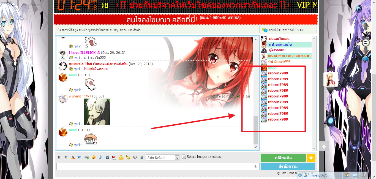Click the blue ส่งข้อความ button
The width and height of the screenshot is (376, 179).
click(288, 166)
